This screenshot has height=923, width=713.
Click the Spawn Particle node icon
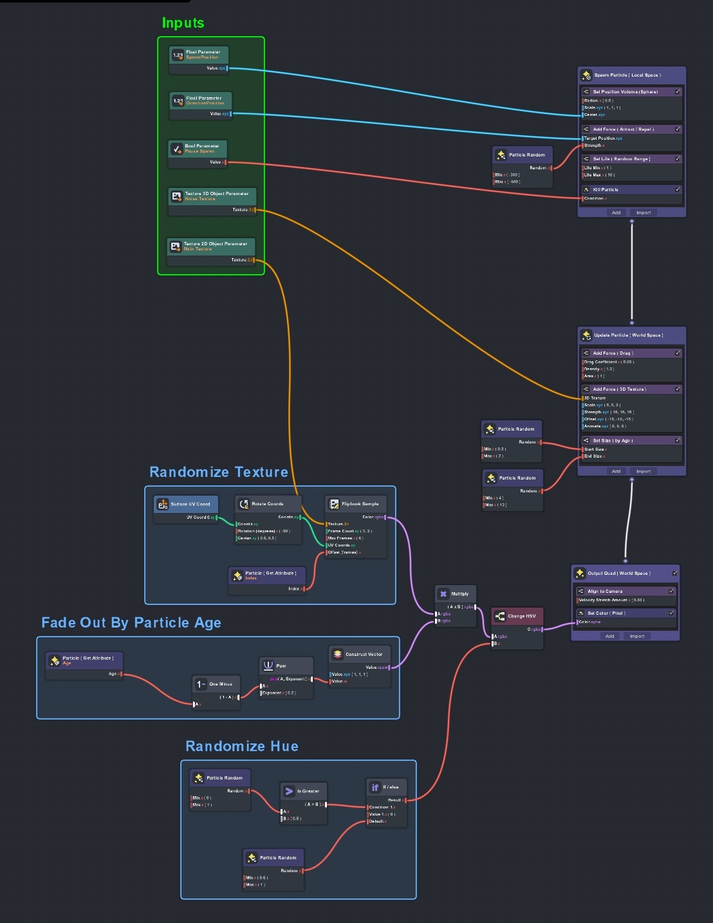586,75
